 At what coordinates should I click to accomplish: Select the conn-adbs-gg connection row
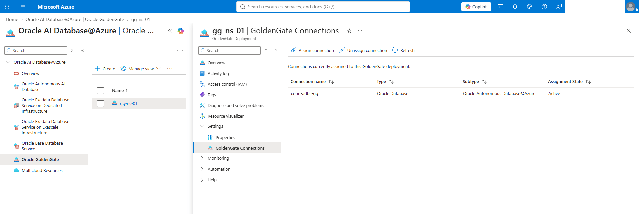(x=461, y=94)
